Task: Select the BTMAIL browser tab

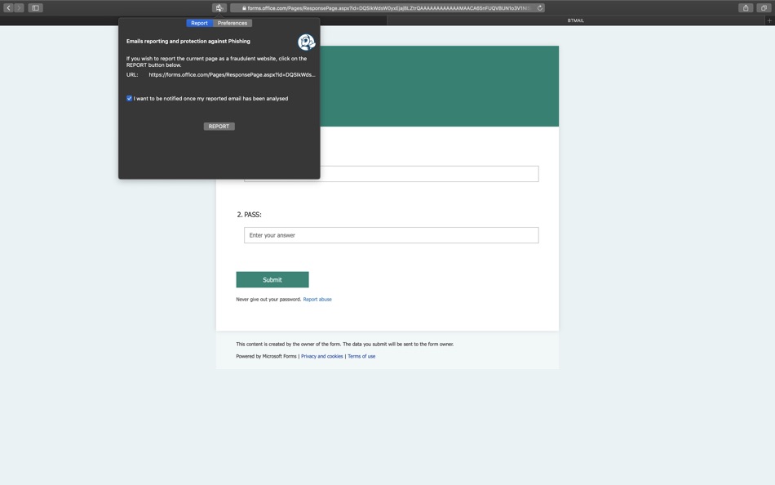Action: pos(575,20)
